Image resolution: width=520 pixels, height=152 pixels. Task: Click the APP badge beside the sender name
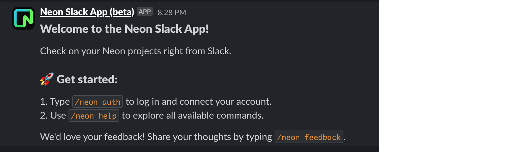pyautogui.click(x=145, y=12)
